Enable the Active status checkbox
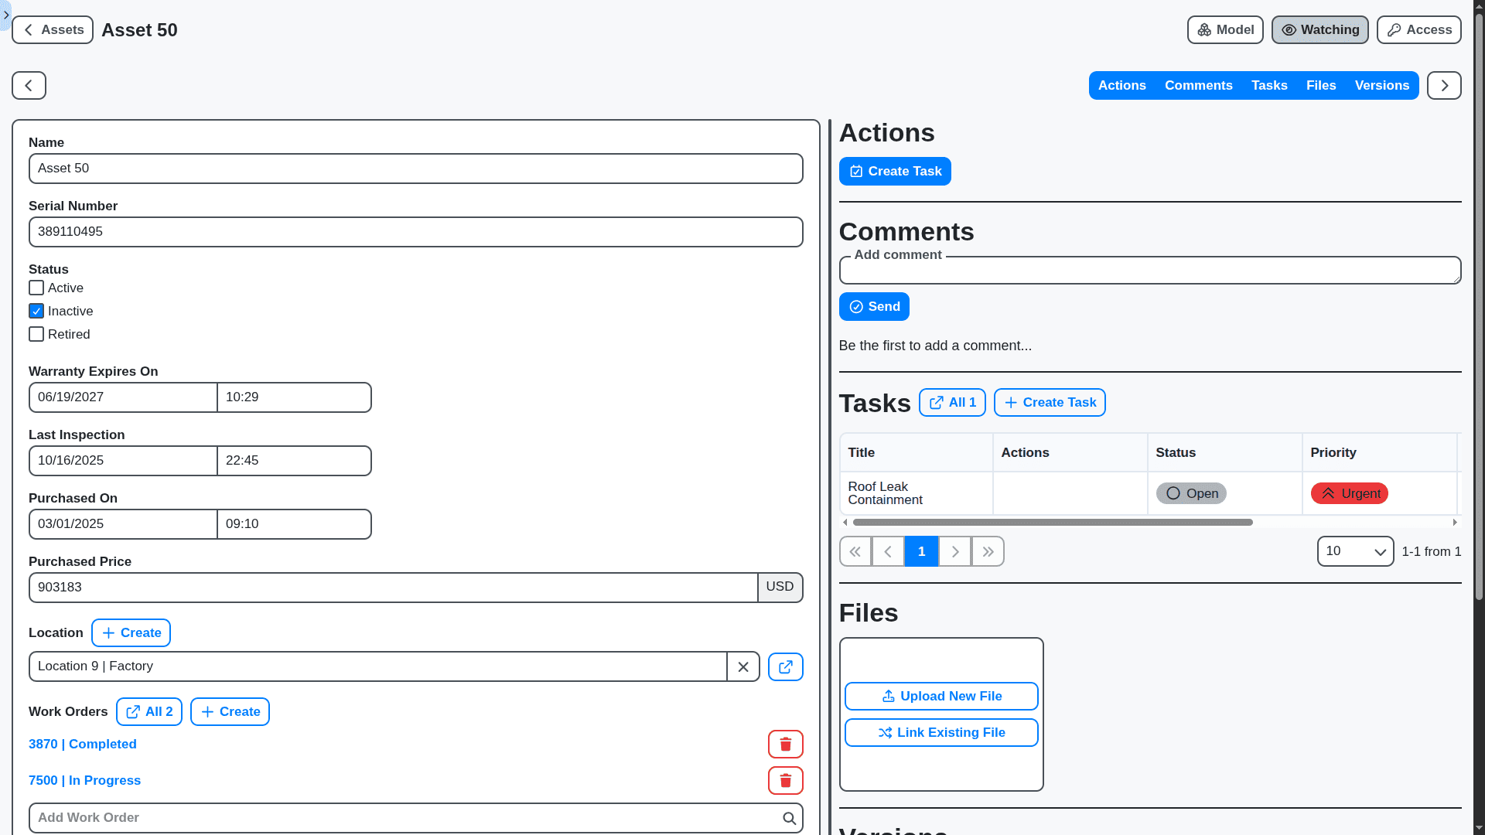Viewport: 1485px width, 835px height. point(36,288)
